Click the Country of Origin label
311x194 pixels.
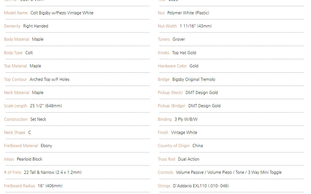[174, 146]
